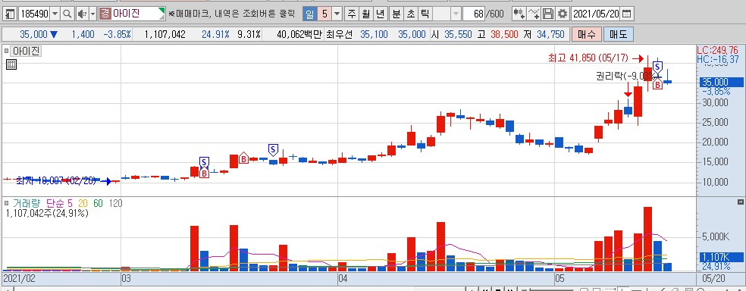Click the add line indicator icon
This screenshot has height=291, width=746.
[x=534, y=14]
